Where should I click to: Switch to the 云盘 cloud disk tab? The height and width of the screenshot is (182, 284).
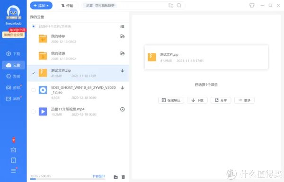point(13,65)
